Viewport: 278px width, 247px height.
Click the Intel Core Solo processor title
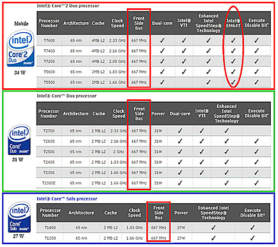coord(67,199)
